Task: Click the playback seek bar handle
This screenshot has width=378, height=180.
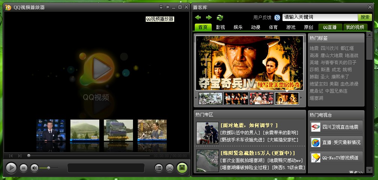Action: click(x=29, y=156)
